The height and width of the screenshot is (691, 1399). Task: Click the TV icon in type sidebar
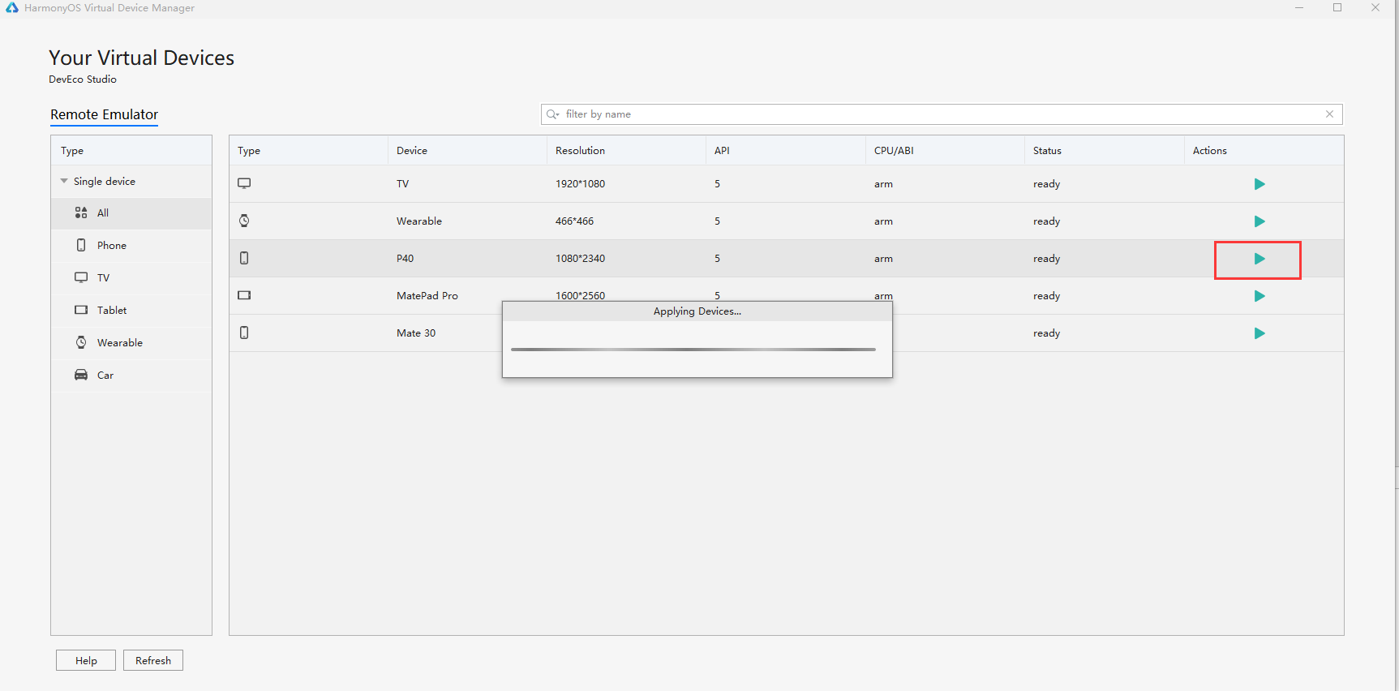coord(81,277)
